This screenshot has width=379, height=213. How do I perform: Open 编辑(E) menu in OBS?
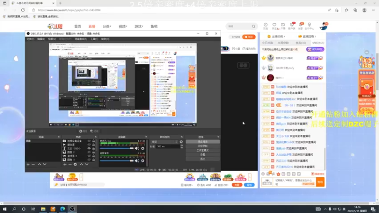click(x=41, y=39)
